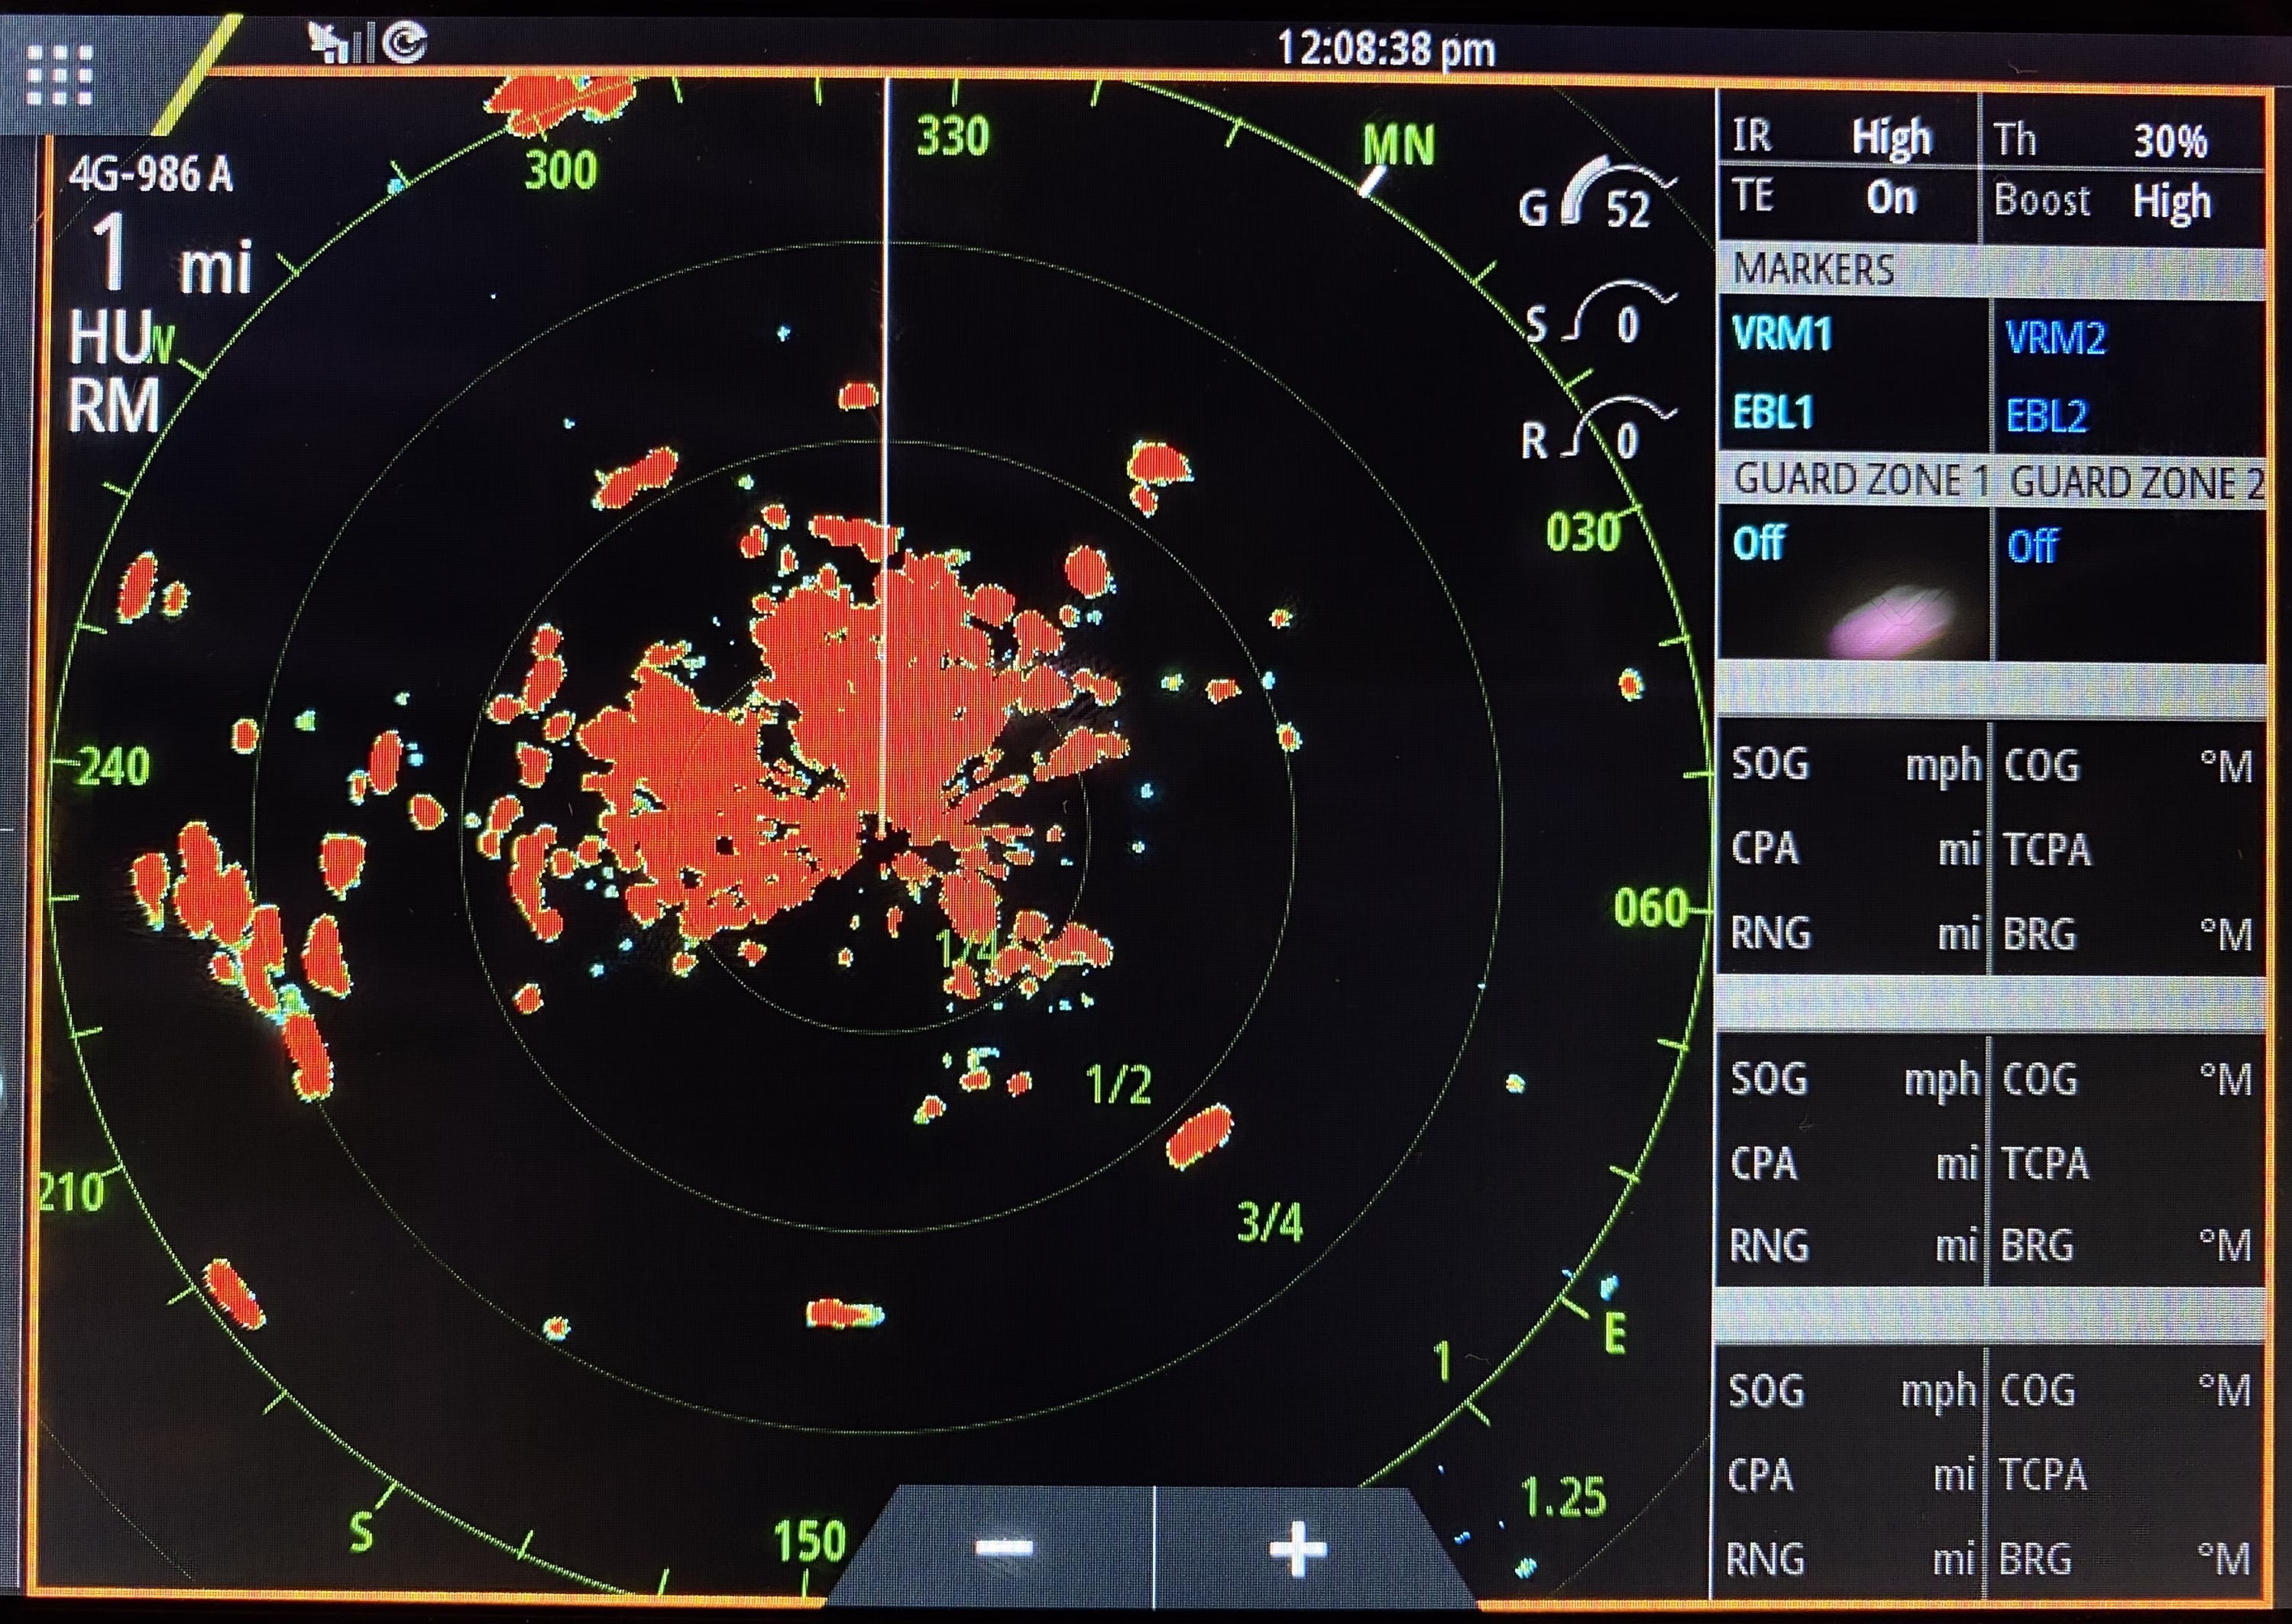Zoom in using the plus button
This screenshot has height=1624, width=2292.
(1297, 1549)
